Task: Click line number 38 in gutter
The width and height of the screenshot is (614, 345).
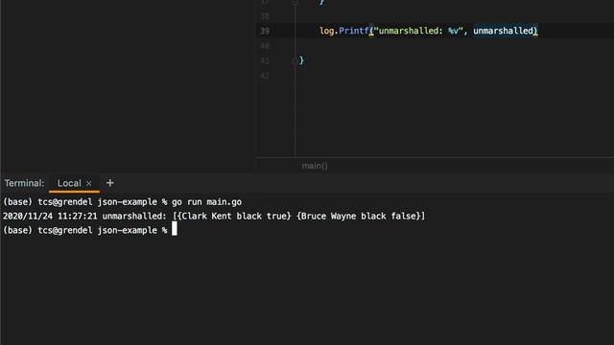Action: point(265,16)
